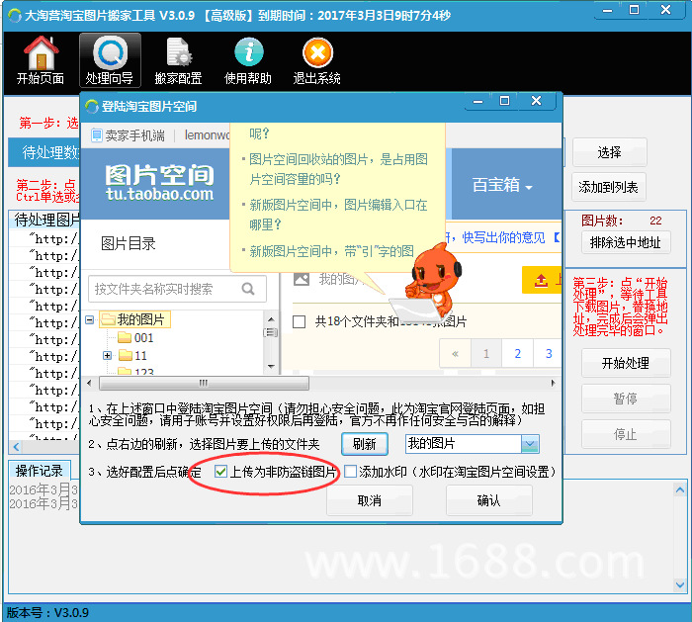692x622 pixels.
Task: Open the link 新版图片空间中，图片编辑入口在哪里？
Action: point(338,215)
